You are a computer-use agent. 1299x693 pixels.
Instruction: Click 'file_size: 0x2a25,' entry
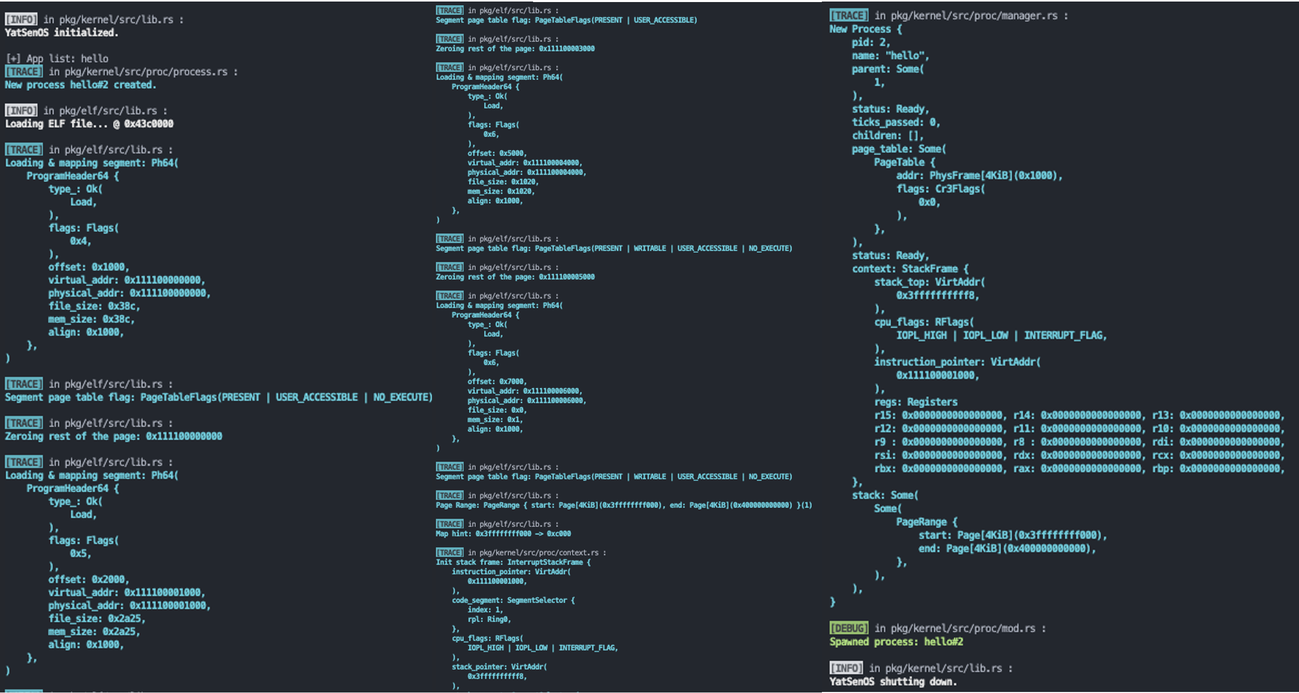[x=97, y=618]
